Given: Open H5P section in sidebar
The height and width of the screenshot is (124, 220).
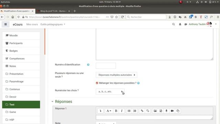Looking at the screenshot, I should [21, 120].
